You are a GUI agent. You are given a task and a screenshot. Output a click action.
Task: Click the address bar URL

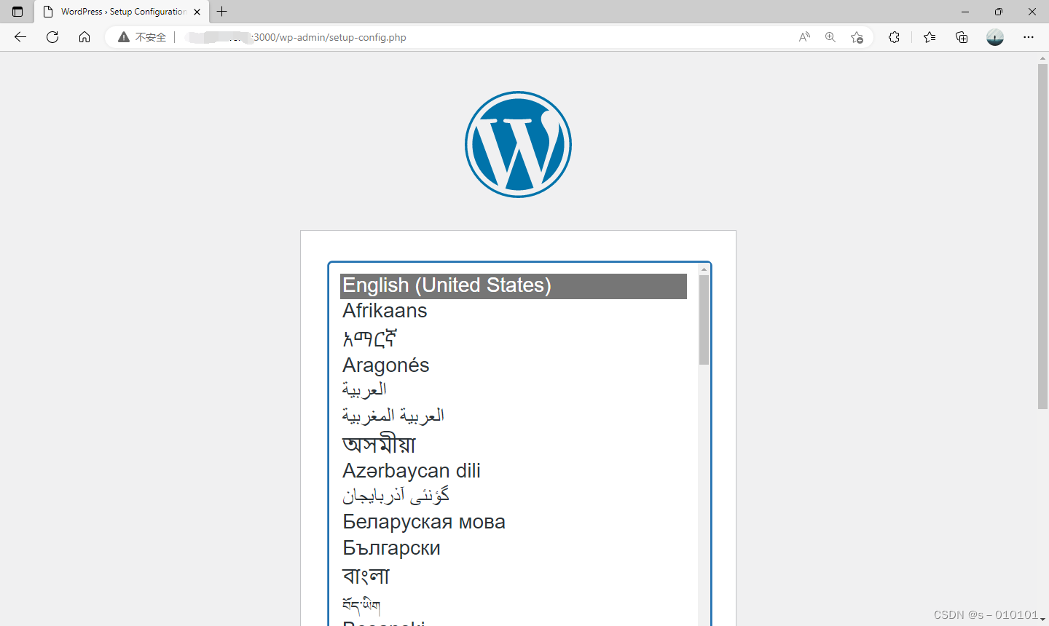pyautogui.click(x=295, y=37)
